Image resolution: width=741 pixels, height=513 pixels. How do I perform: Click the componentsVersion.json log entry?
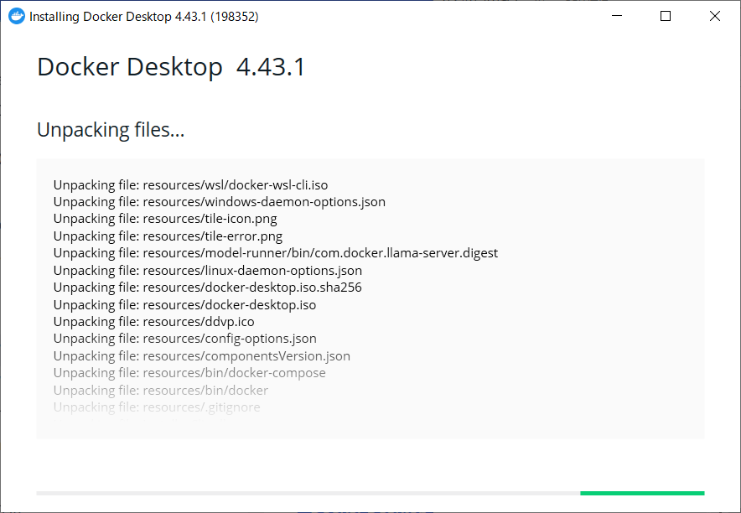201,356
